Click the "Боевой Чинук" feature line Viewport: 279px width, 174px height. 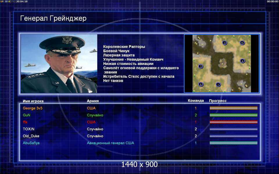(116, 51)
